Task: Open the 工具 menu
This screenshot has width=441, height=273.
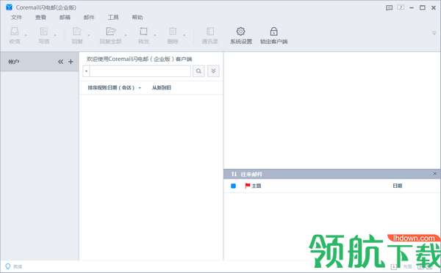Action: 113,18
